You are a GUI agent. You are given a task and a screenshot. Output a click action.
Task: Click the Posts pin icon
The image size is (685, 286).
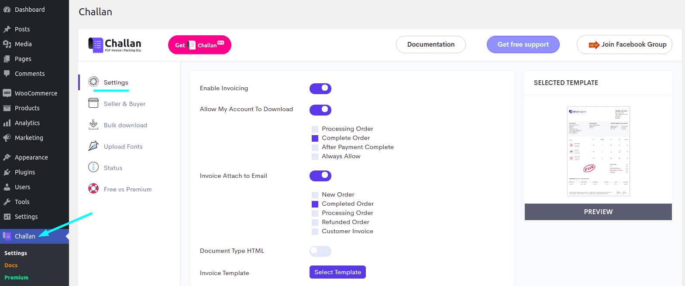click(7, 29)
